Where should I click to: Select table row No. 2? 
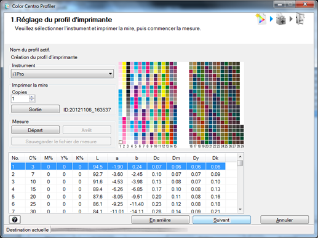(x=118, y=174)
